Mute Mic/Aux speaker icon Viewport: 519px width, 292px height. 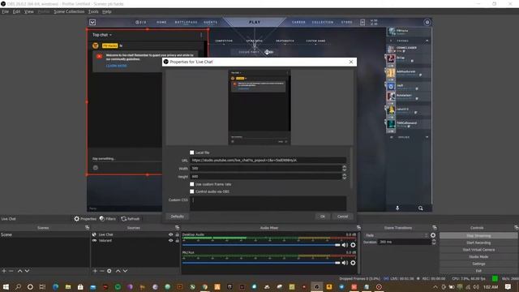345,263
